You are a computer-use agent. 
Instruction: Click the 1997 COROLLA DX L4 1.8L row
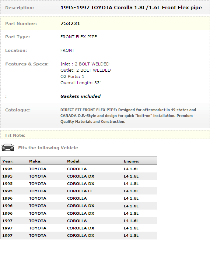pyautogui.click(x=79, y=236)
